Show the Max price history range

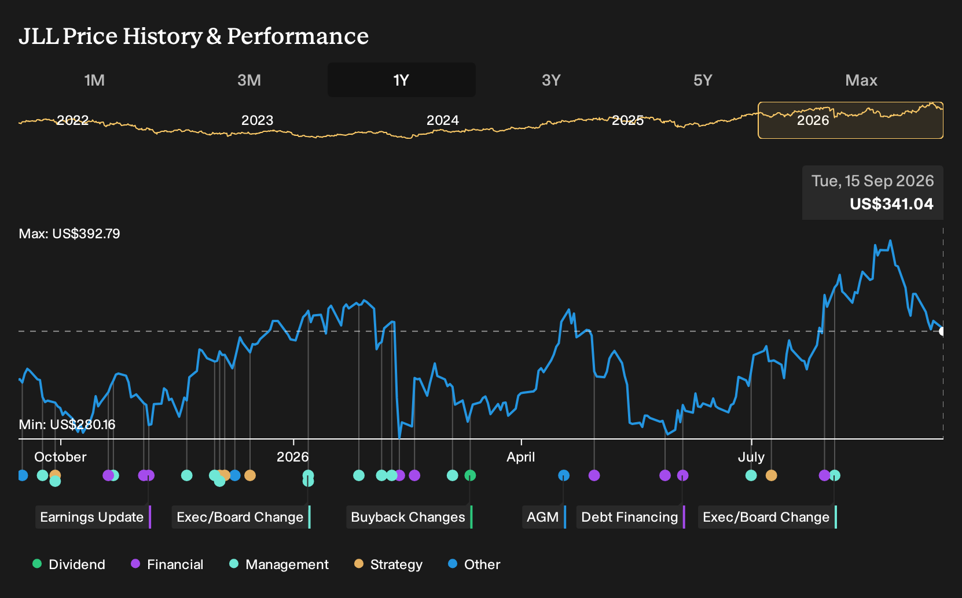pyautogui.click(x=861, y=80)
